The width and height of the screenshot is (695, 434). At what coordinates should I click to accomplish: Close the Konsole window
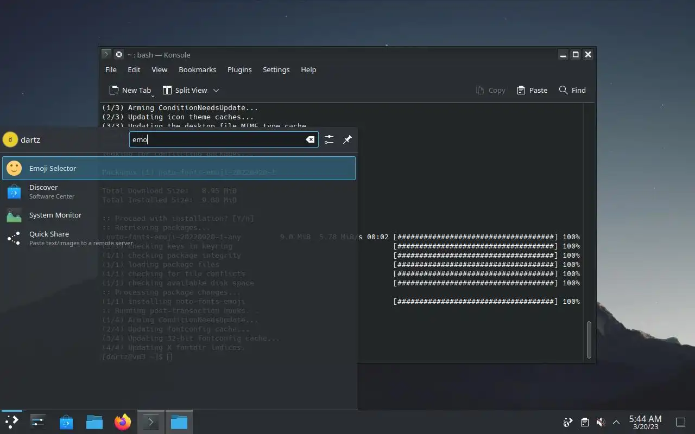[x=587, y=54]
